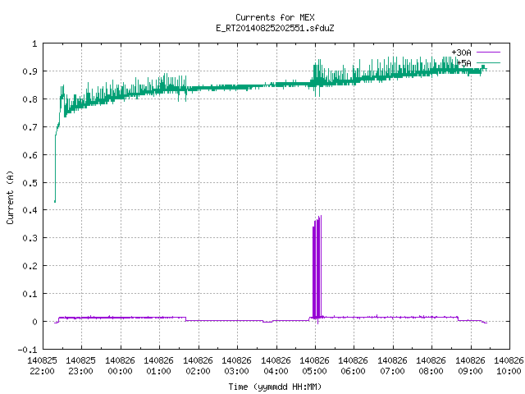
Task: Click x-axis tick label 140826 01:00
Action: [x=158, y=366]
